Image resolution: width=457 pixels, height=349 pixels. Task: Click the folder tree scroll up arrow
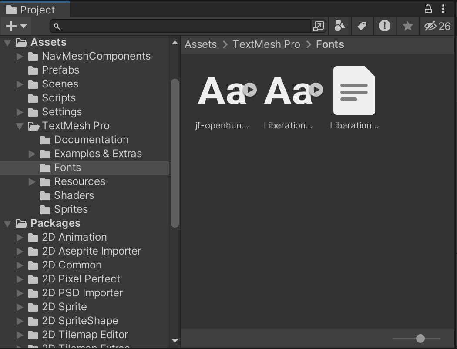[x=175, y=43]
